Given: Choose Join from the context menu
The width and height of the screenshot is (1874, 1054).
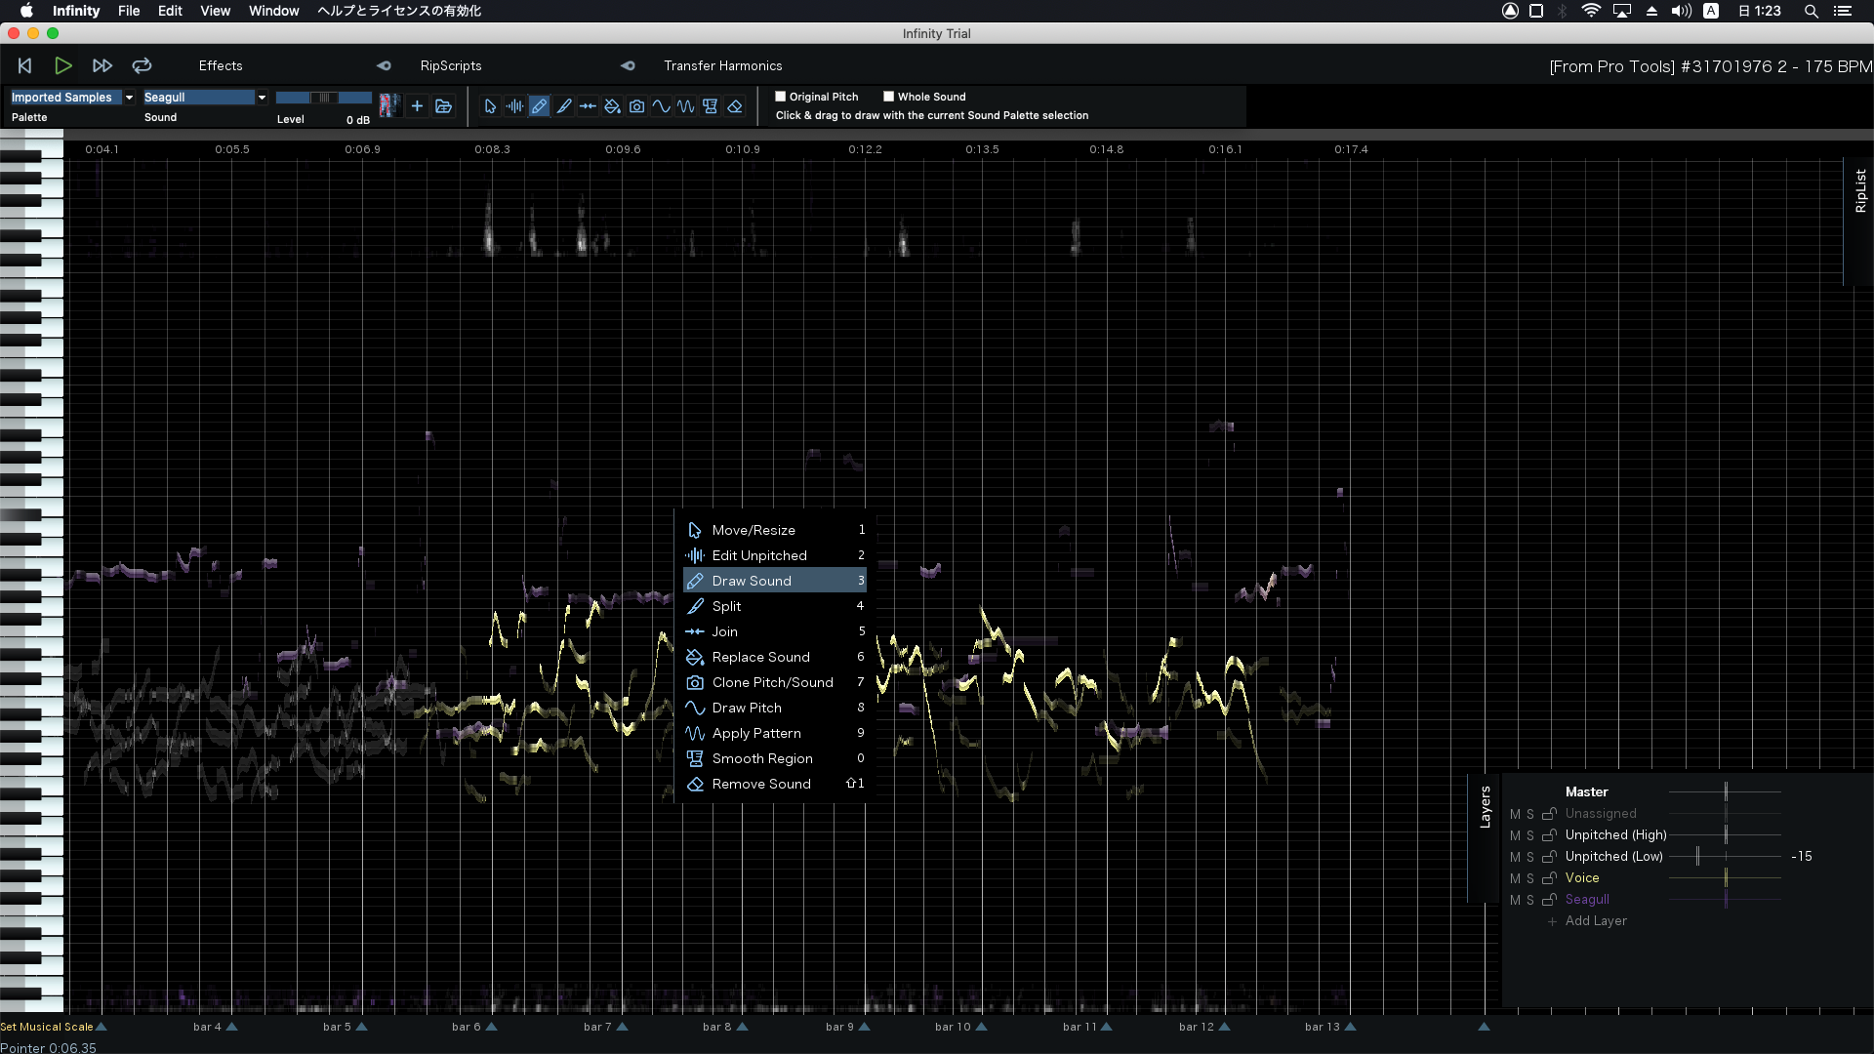Looking at the screenshot, I should pyautogui.click(x=775, y=631).
